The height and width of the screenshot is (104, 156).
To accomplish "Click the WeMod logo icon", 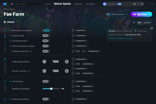I will click(5, 4).
